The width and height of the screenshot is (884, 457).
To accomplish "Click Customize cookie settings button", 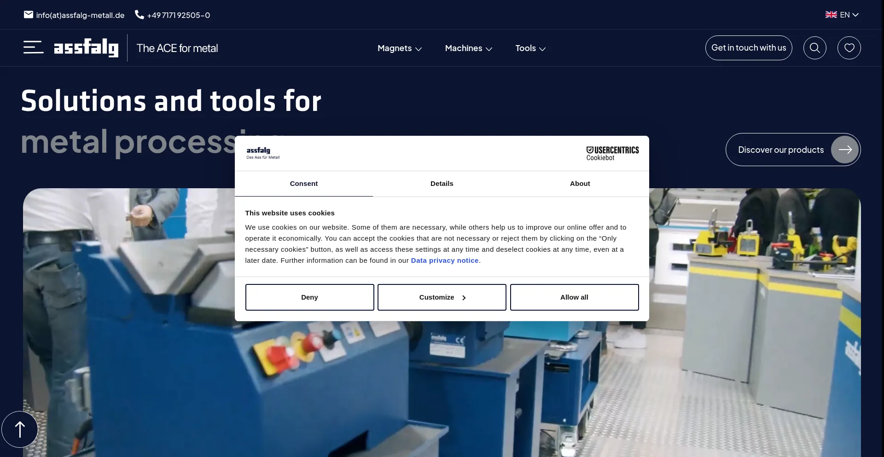I will 442,297.
